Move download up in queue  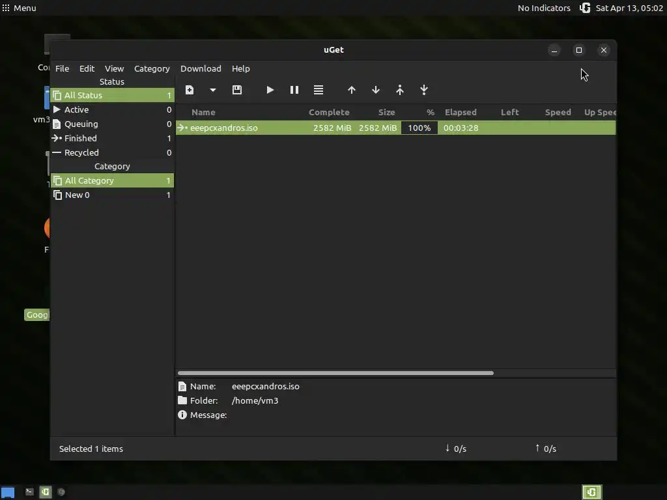(x=351, y=90)
